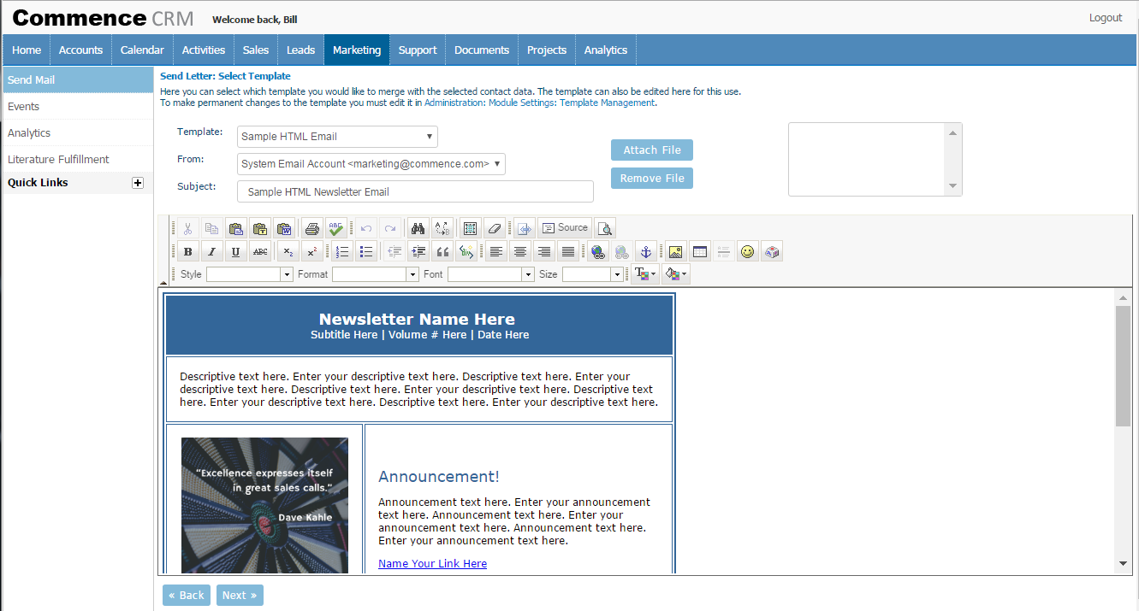Click the Paste clipboard icon
This screenshot has width=1139, height=611.
pyautogui.click(x=236, y=228)
